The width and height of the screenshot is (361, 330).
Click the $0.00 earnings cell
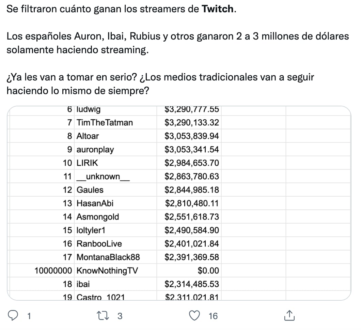coord(208,271)
